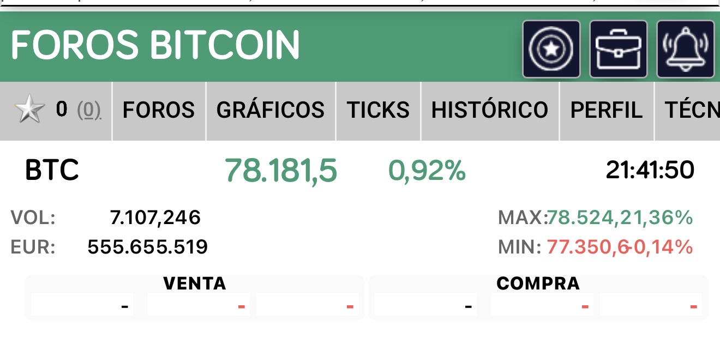Open the briefcase portfolio icon
Image resolution: width=720 pixels, height=344 pixels.
pyautogui.click(x=619, y=49)
